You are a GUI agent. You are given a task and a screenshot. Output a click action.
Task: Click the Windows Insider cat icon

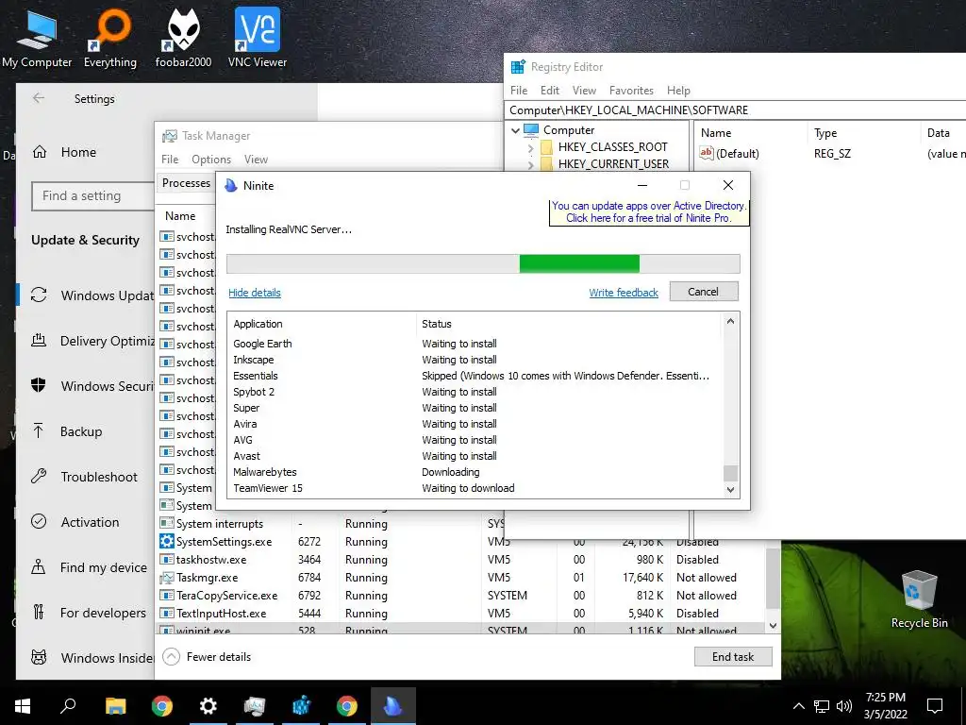pos(39,658)
